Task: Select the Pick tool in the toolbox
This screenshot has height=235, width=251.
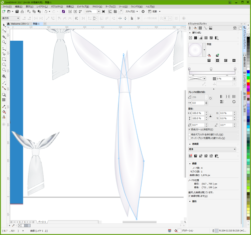Action: pyautogui.click(x=4, y=25)
